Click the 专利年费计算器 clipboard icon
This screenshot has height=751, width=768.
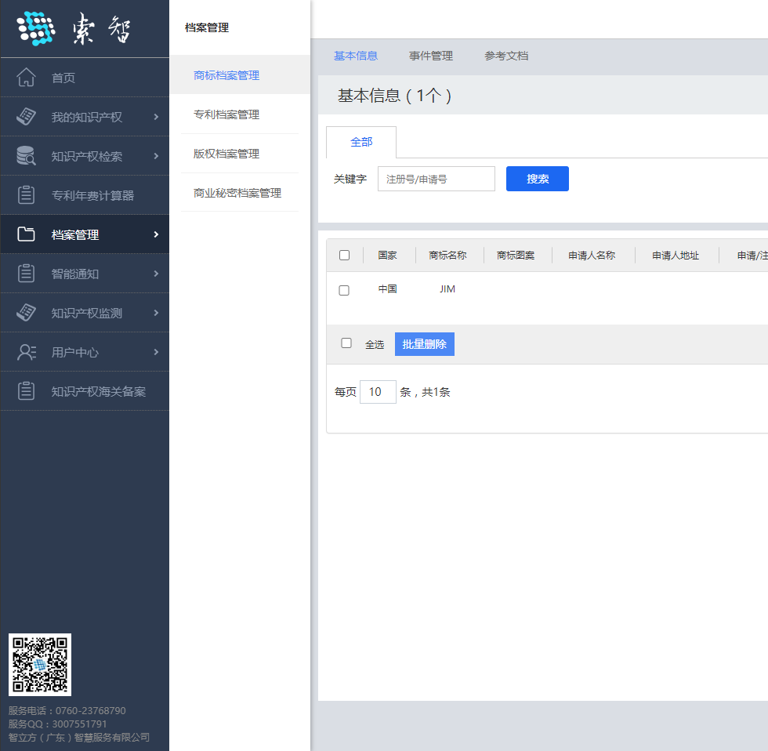[26, 195]
